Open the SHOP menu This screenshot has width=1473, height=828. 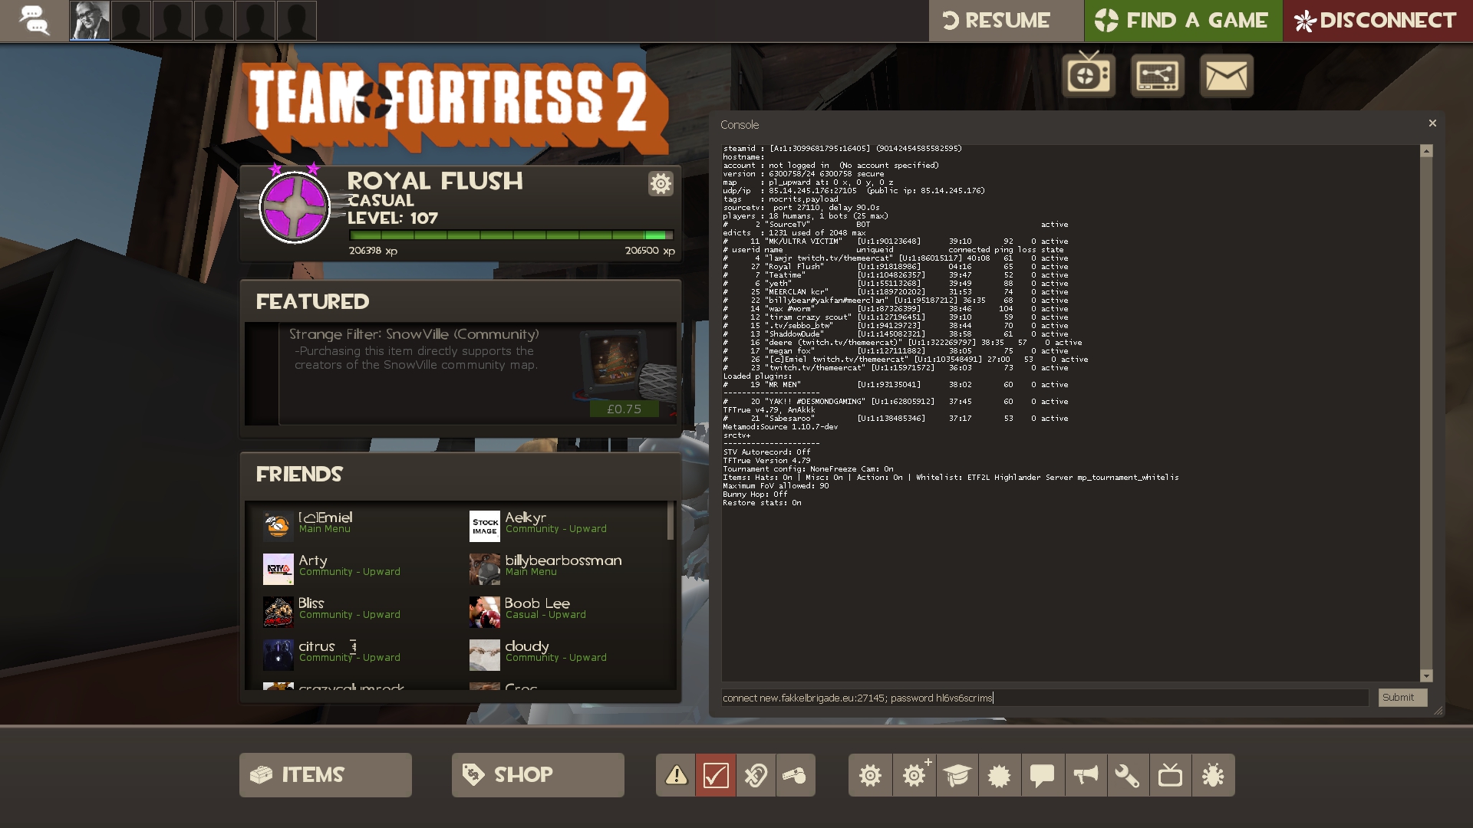pyautogui.click(x=538, y=775)
